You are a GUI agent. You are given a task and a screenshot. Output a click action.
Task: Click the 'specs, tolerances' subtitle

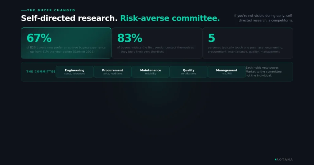point(75,74)
